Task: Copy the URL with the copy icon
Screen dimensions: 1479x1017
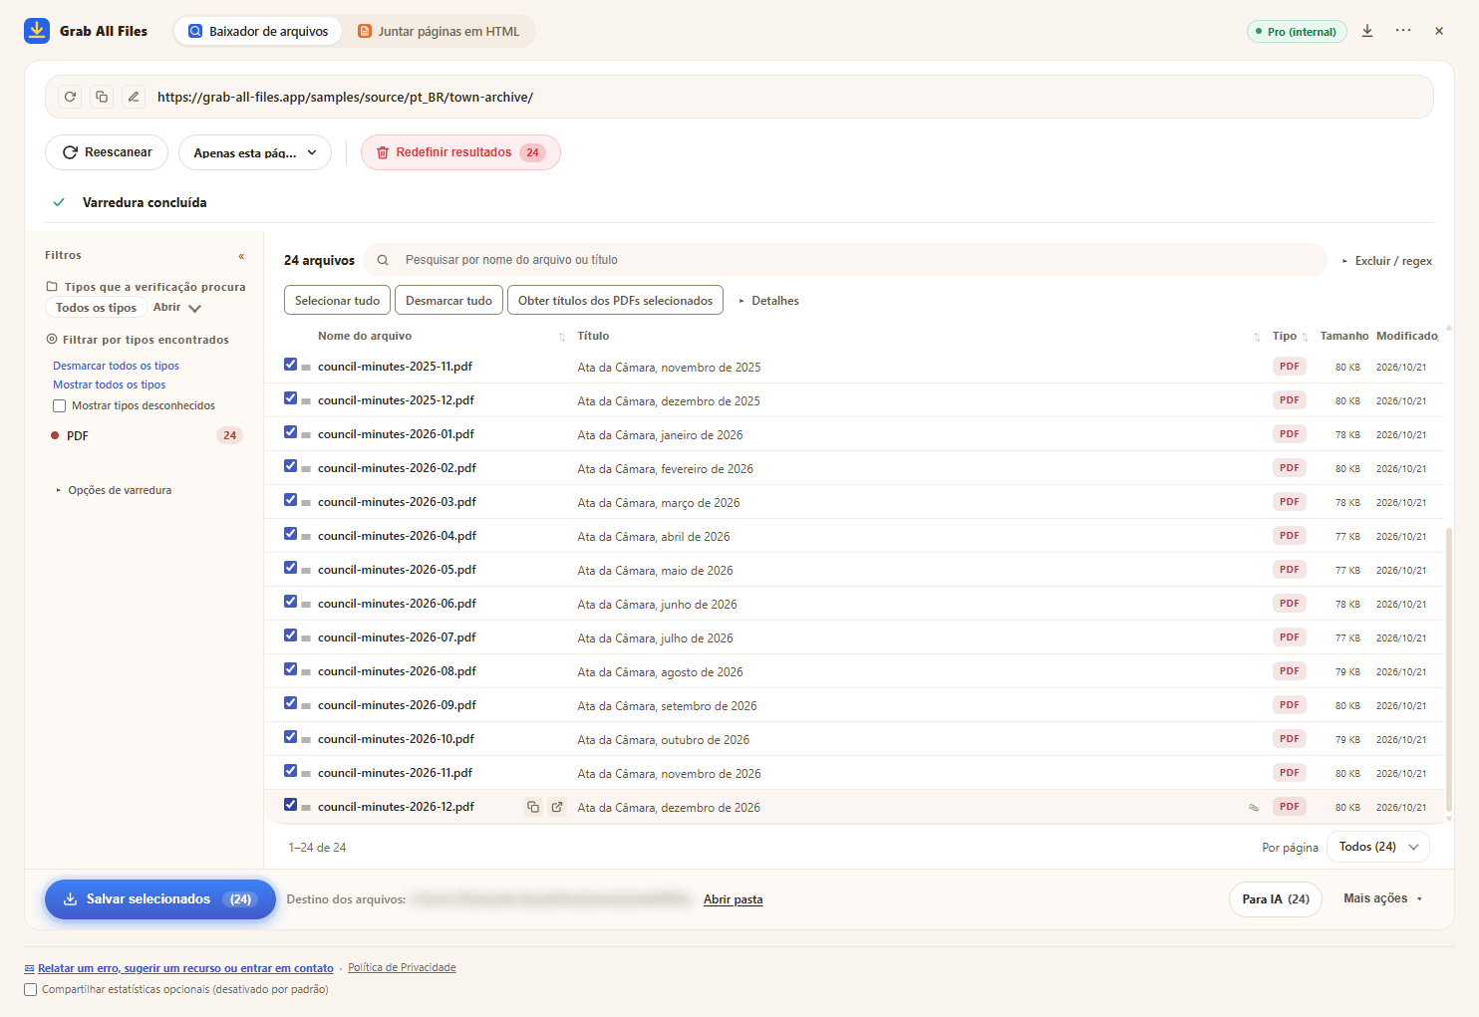Action: click(102, 97)
